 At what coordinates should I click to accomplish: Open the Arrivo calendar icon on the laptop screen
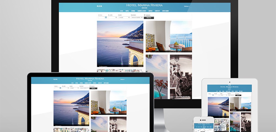click(60, 88)
